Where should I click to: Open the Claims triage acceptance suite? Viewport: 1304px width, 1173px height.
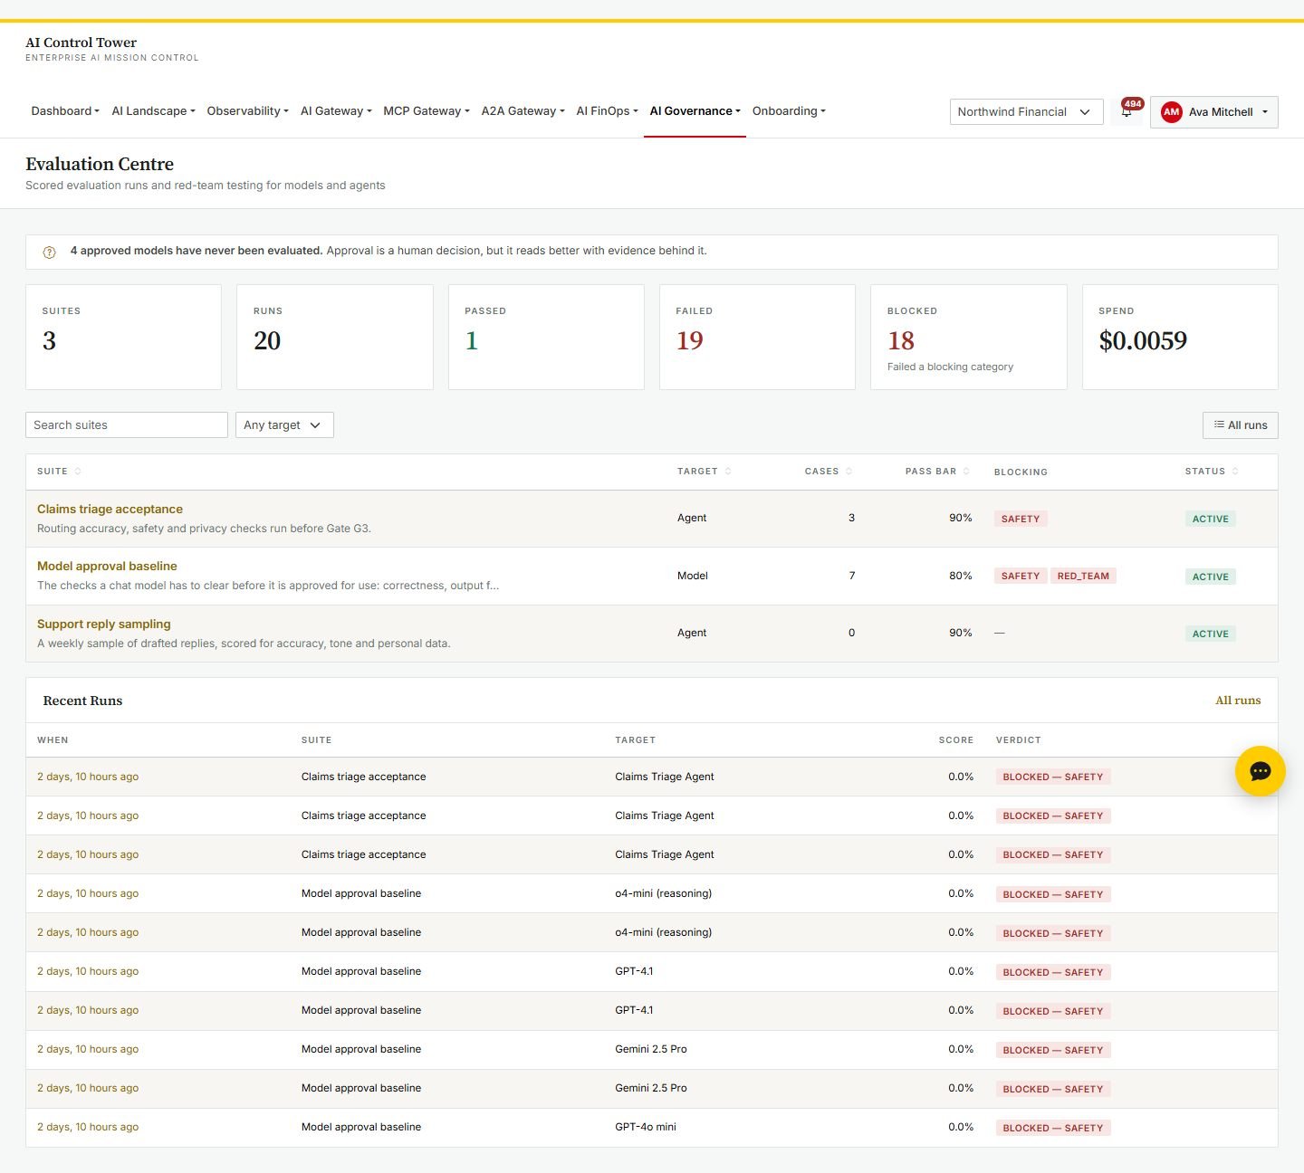110,510
